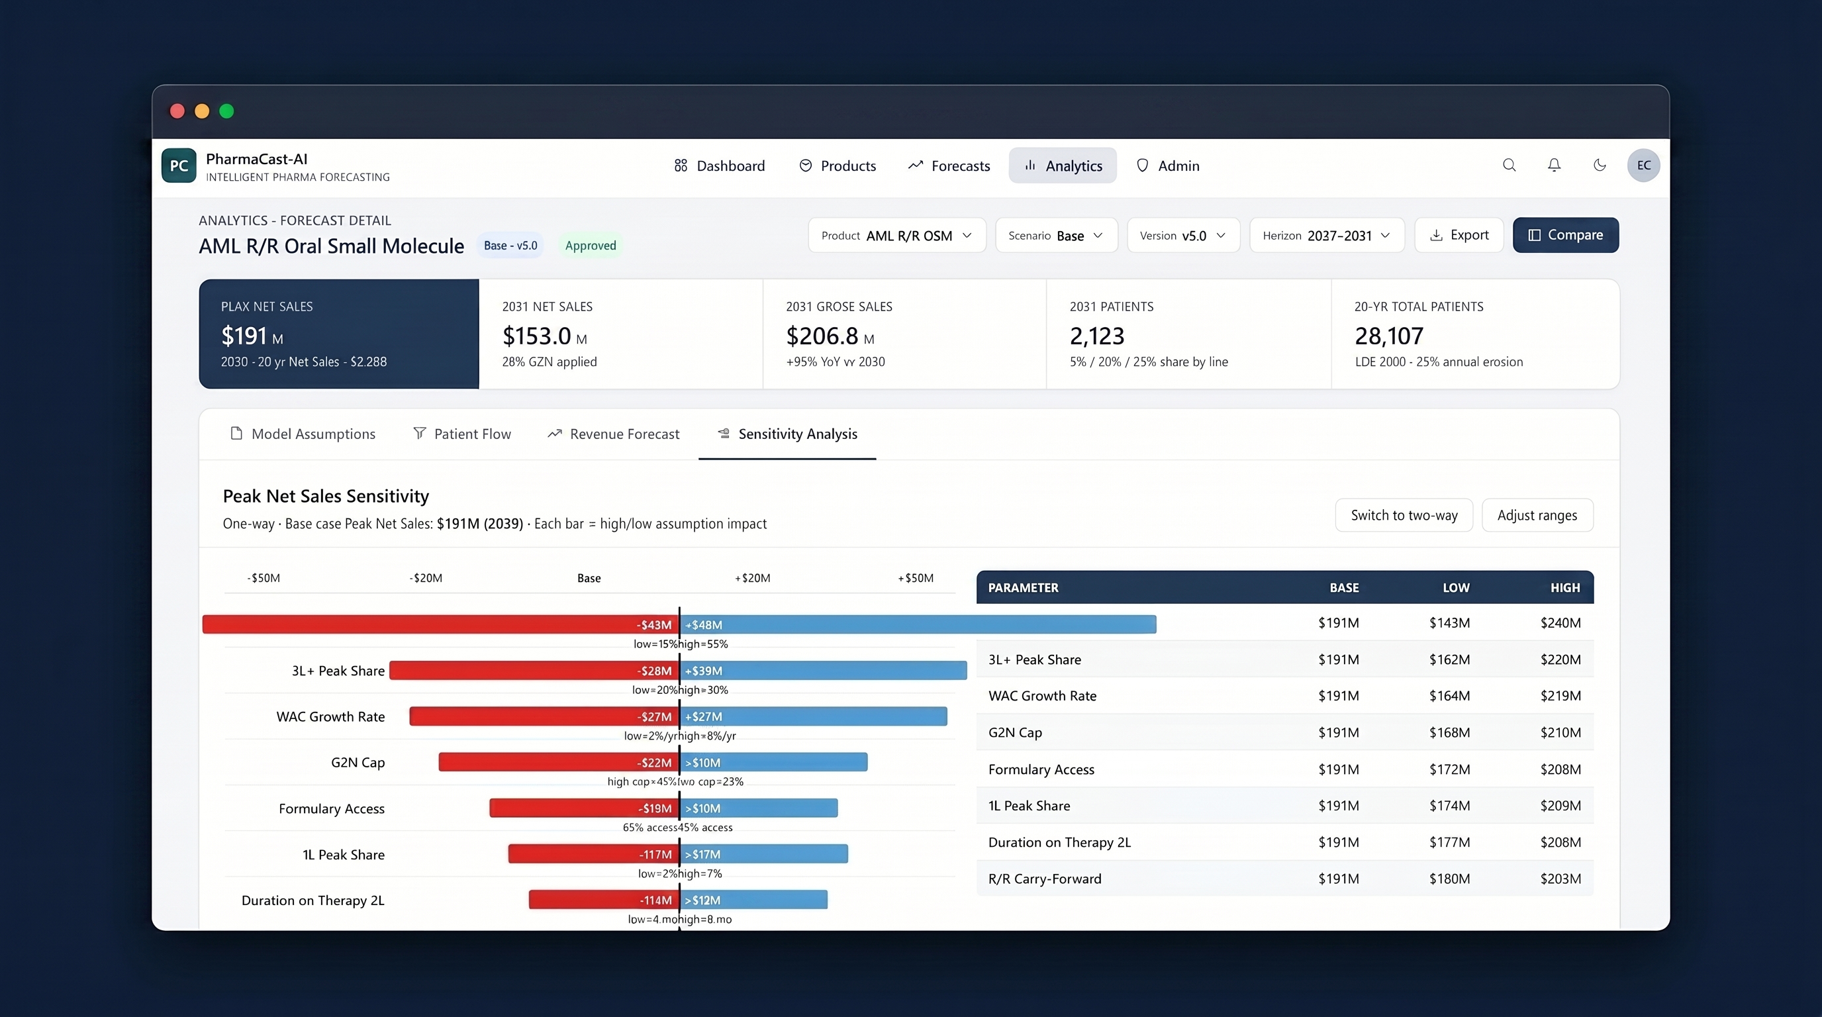Open the search magnifier icon
Viewport: 1822px width, 1017px height.
pos(1510,165)
